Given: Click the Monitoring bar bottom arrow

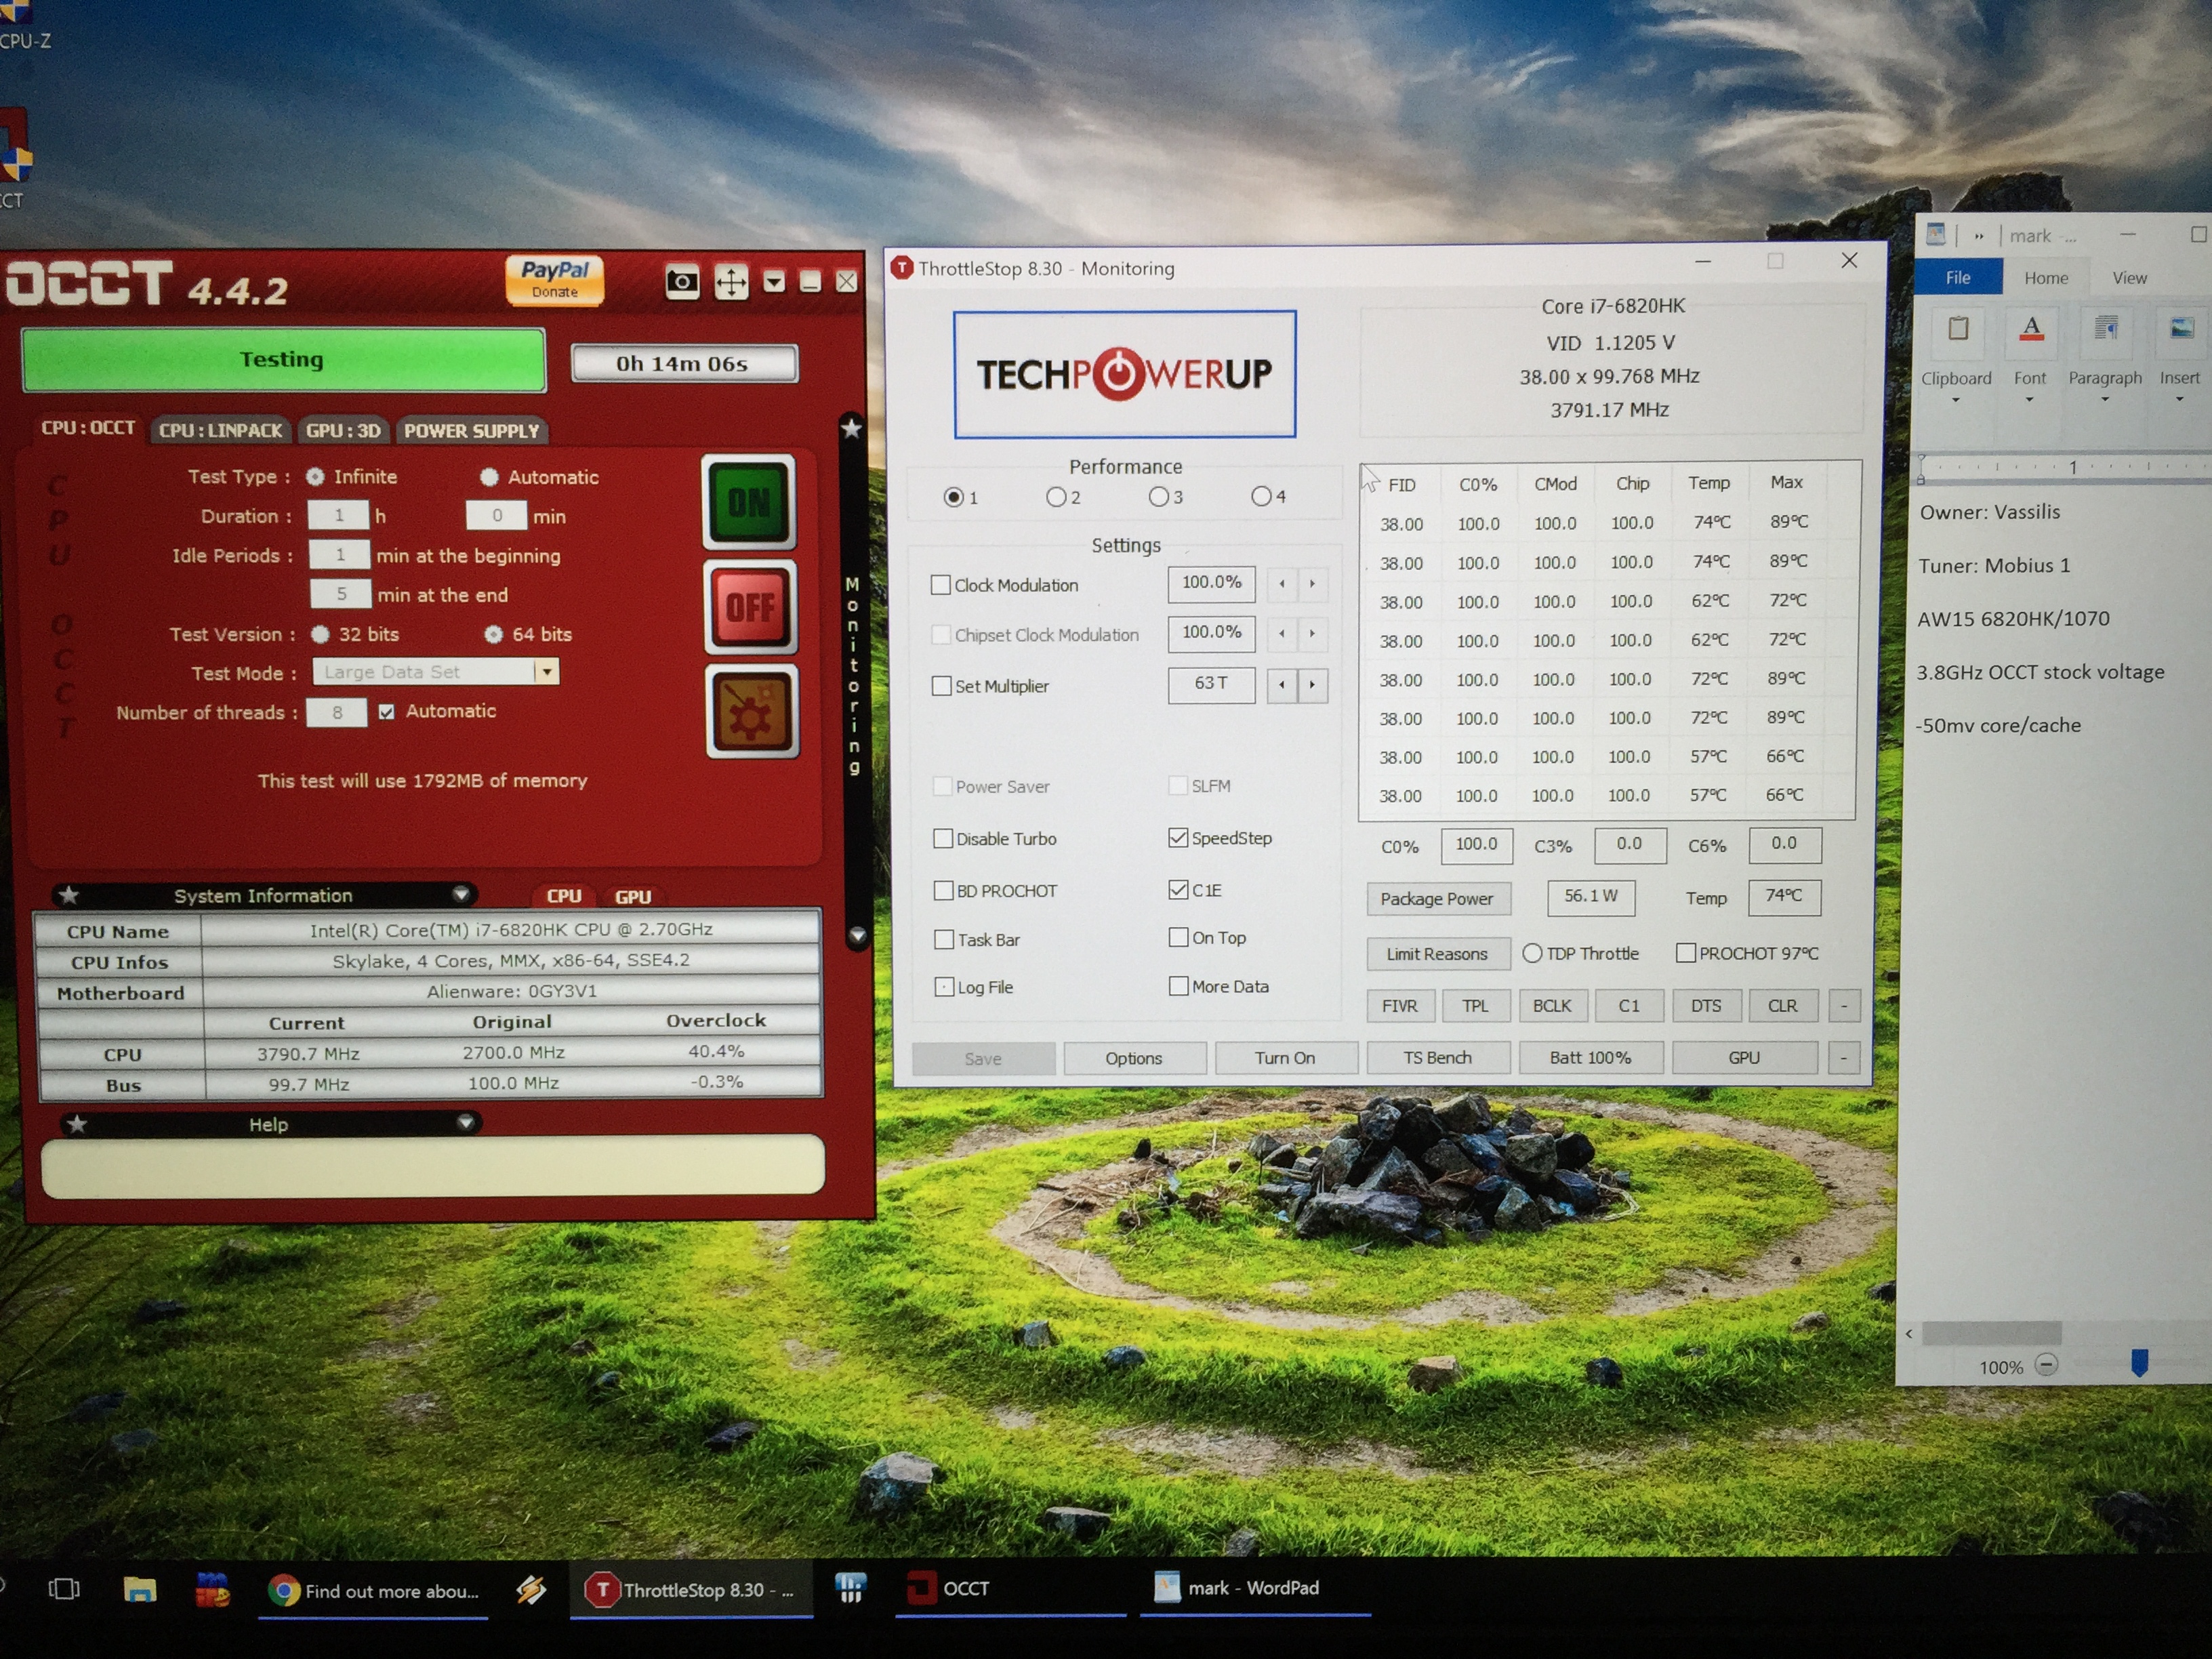Looking at the screenshot, I should pyautogui.click(x=857, y=936).
